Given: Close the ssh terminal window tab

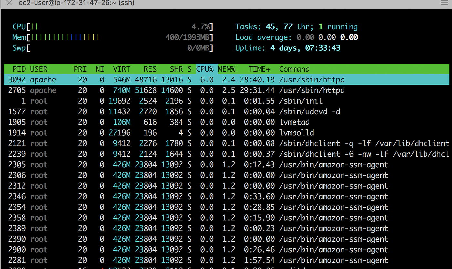Looking at the screenshot, I should (9, 3).
